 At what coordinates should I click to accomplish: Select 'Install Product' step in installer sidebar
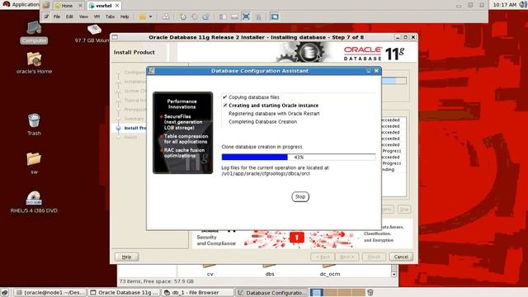(134, 128)
